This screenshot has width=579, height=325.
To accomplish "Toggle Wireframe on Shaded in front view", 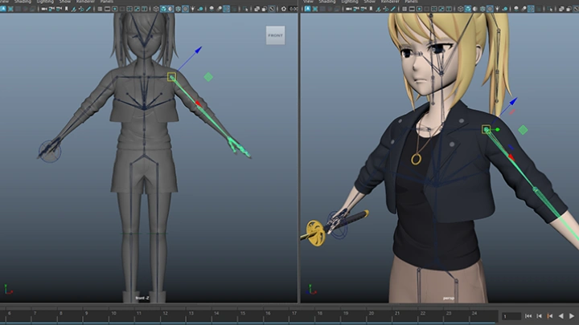I will tap(178, 9).
